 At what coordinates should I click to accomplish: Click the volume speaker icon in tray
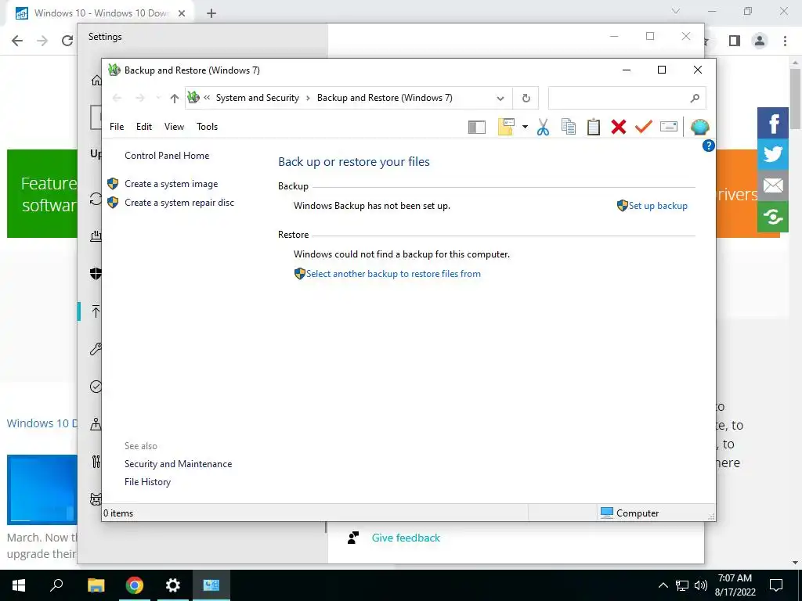click(x=701, y=585)
